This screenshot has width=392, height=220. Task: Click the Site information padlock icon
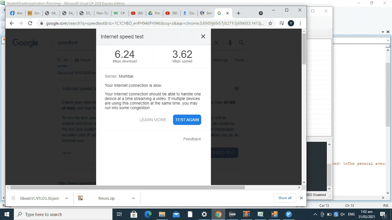pyautogui.click(x=41, y=23)
